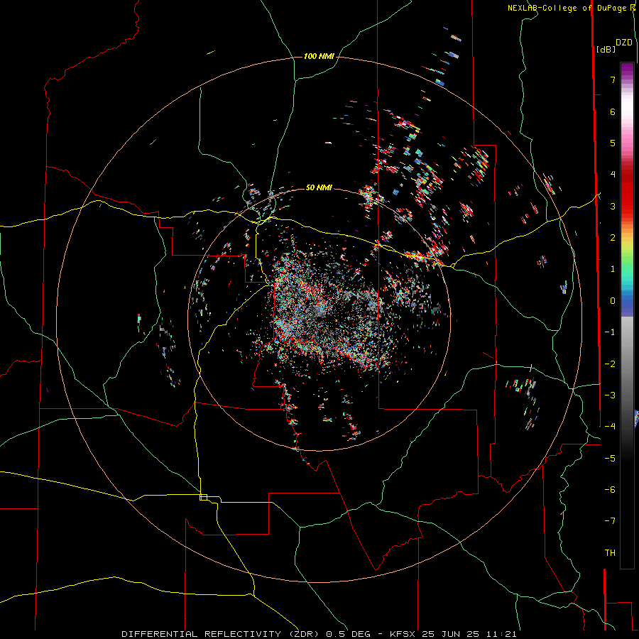Click the "[dB]" units label
Image resolution: width=639 pixels, height=639 pixels.
606,50
